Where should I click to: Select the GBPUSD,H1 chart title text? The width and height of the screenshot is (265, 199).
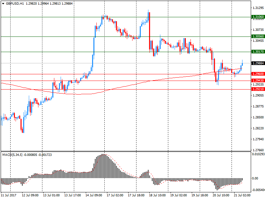point(15,4)
